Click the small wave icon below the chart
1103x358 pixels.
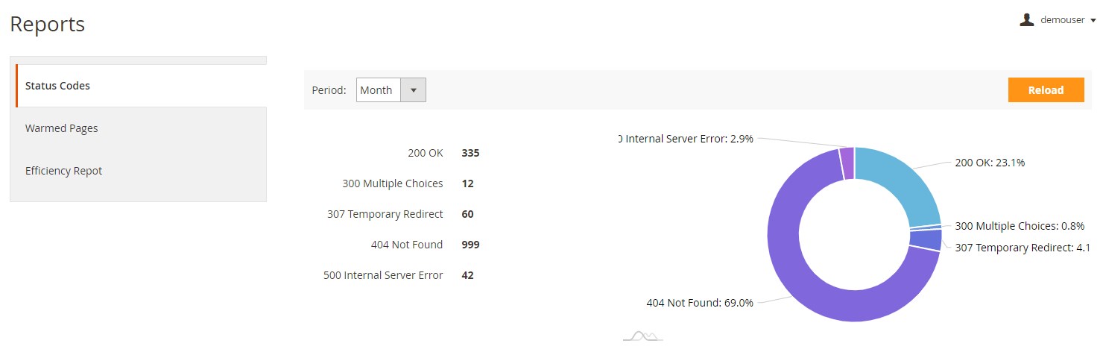643,336
